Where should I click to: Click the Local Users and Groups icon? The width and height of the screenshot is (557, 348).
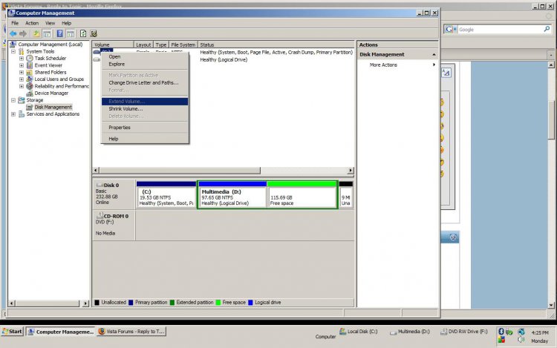coord(30,79)
